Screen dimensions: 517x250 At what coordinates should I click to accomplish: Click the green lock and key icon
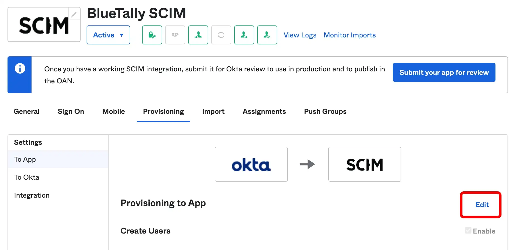coord(152,35)
